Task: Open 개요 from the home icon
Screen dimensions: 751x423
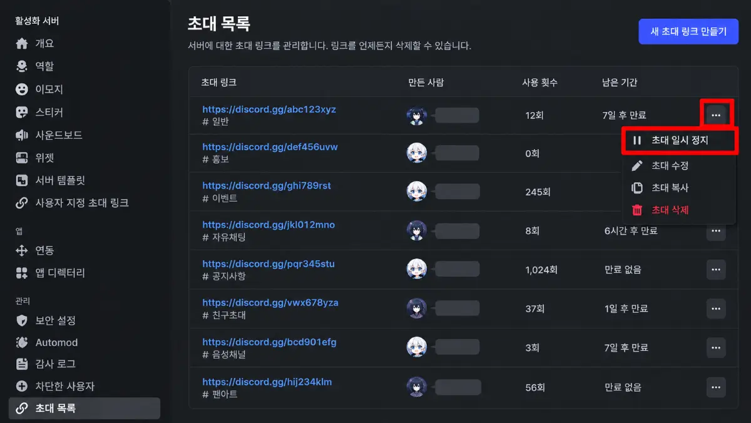Action: point(22,44)
